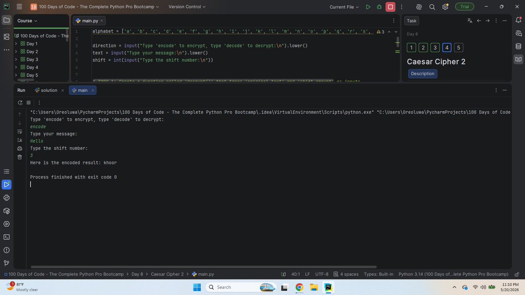Image resolution: width=525 pixels, height=295 pixels.
Task: Switch to task step 3
Action: coord(435,48)
